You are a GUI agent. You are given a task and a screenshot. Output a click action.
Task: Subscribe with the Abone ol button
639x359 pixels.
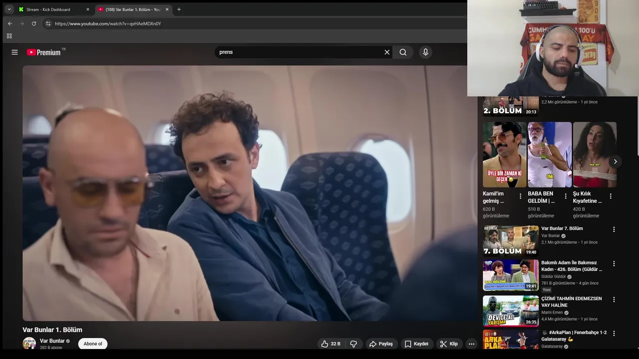point(93,344)
